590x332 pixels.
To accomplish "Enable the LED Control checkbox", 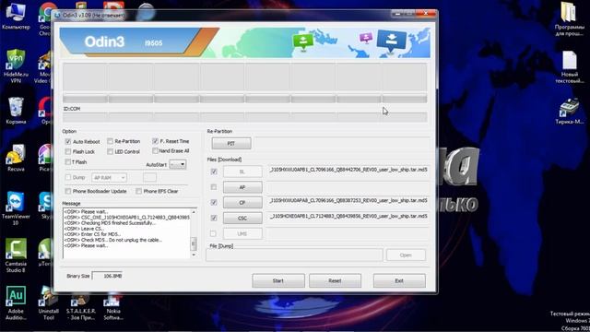I will 110,151.
